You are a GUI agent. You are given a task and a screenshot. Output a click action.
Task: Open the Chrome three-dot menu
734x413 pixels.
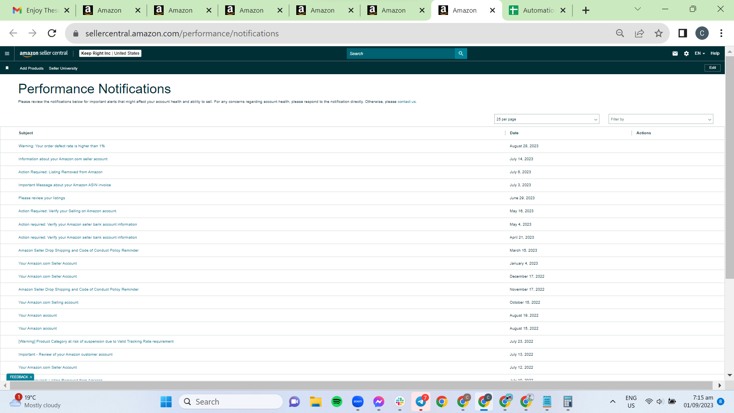pyautogui.click(x=721, y=33)
